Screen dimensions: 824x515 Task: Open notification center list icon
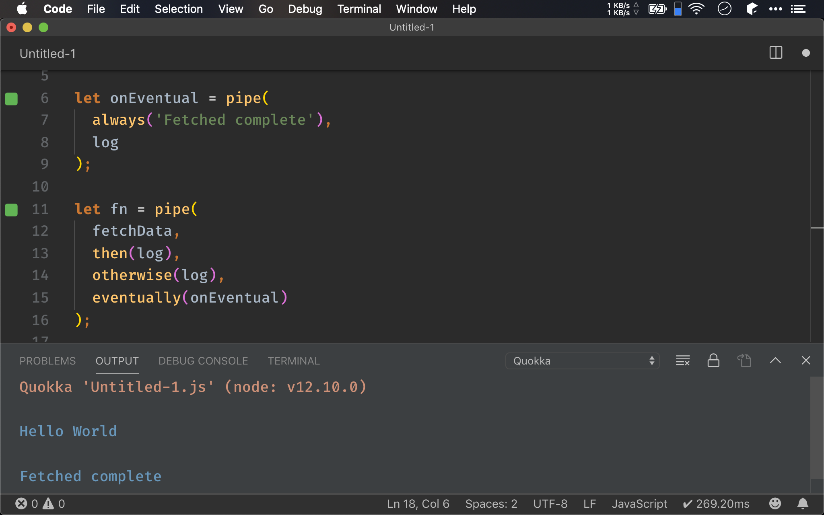798,9
